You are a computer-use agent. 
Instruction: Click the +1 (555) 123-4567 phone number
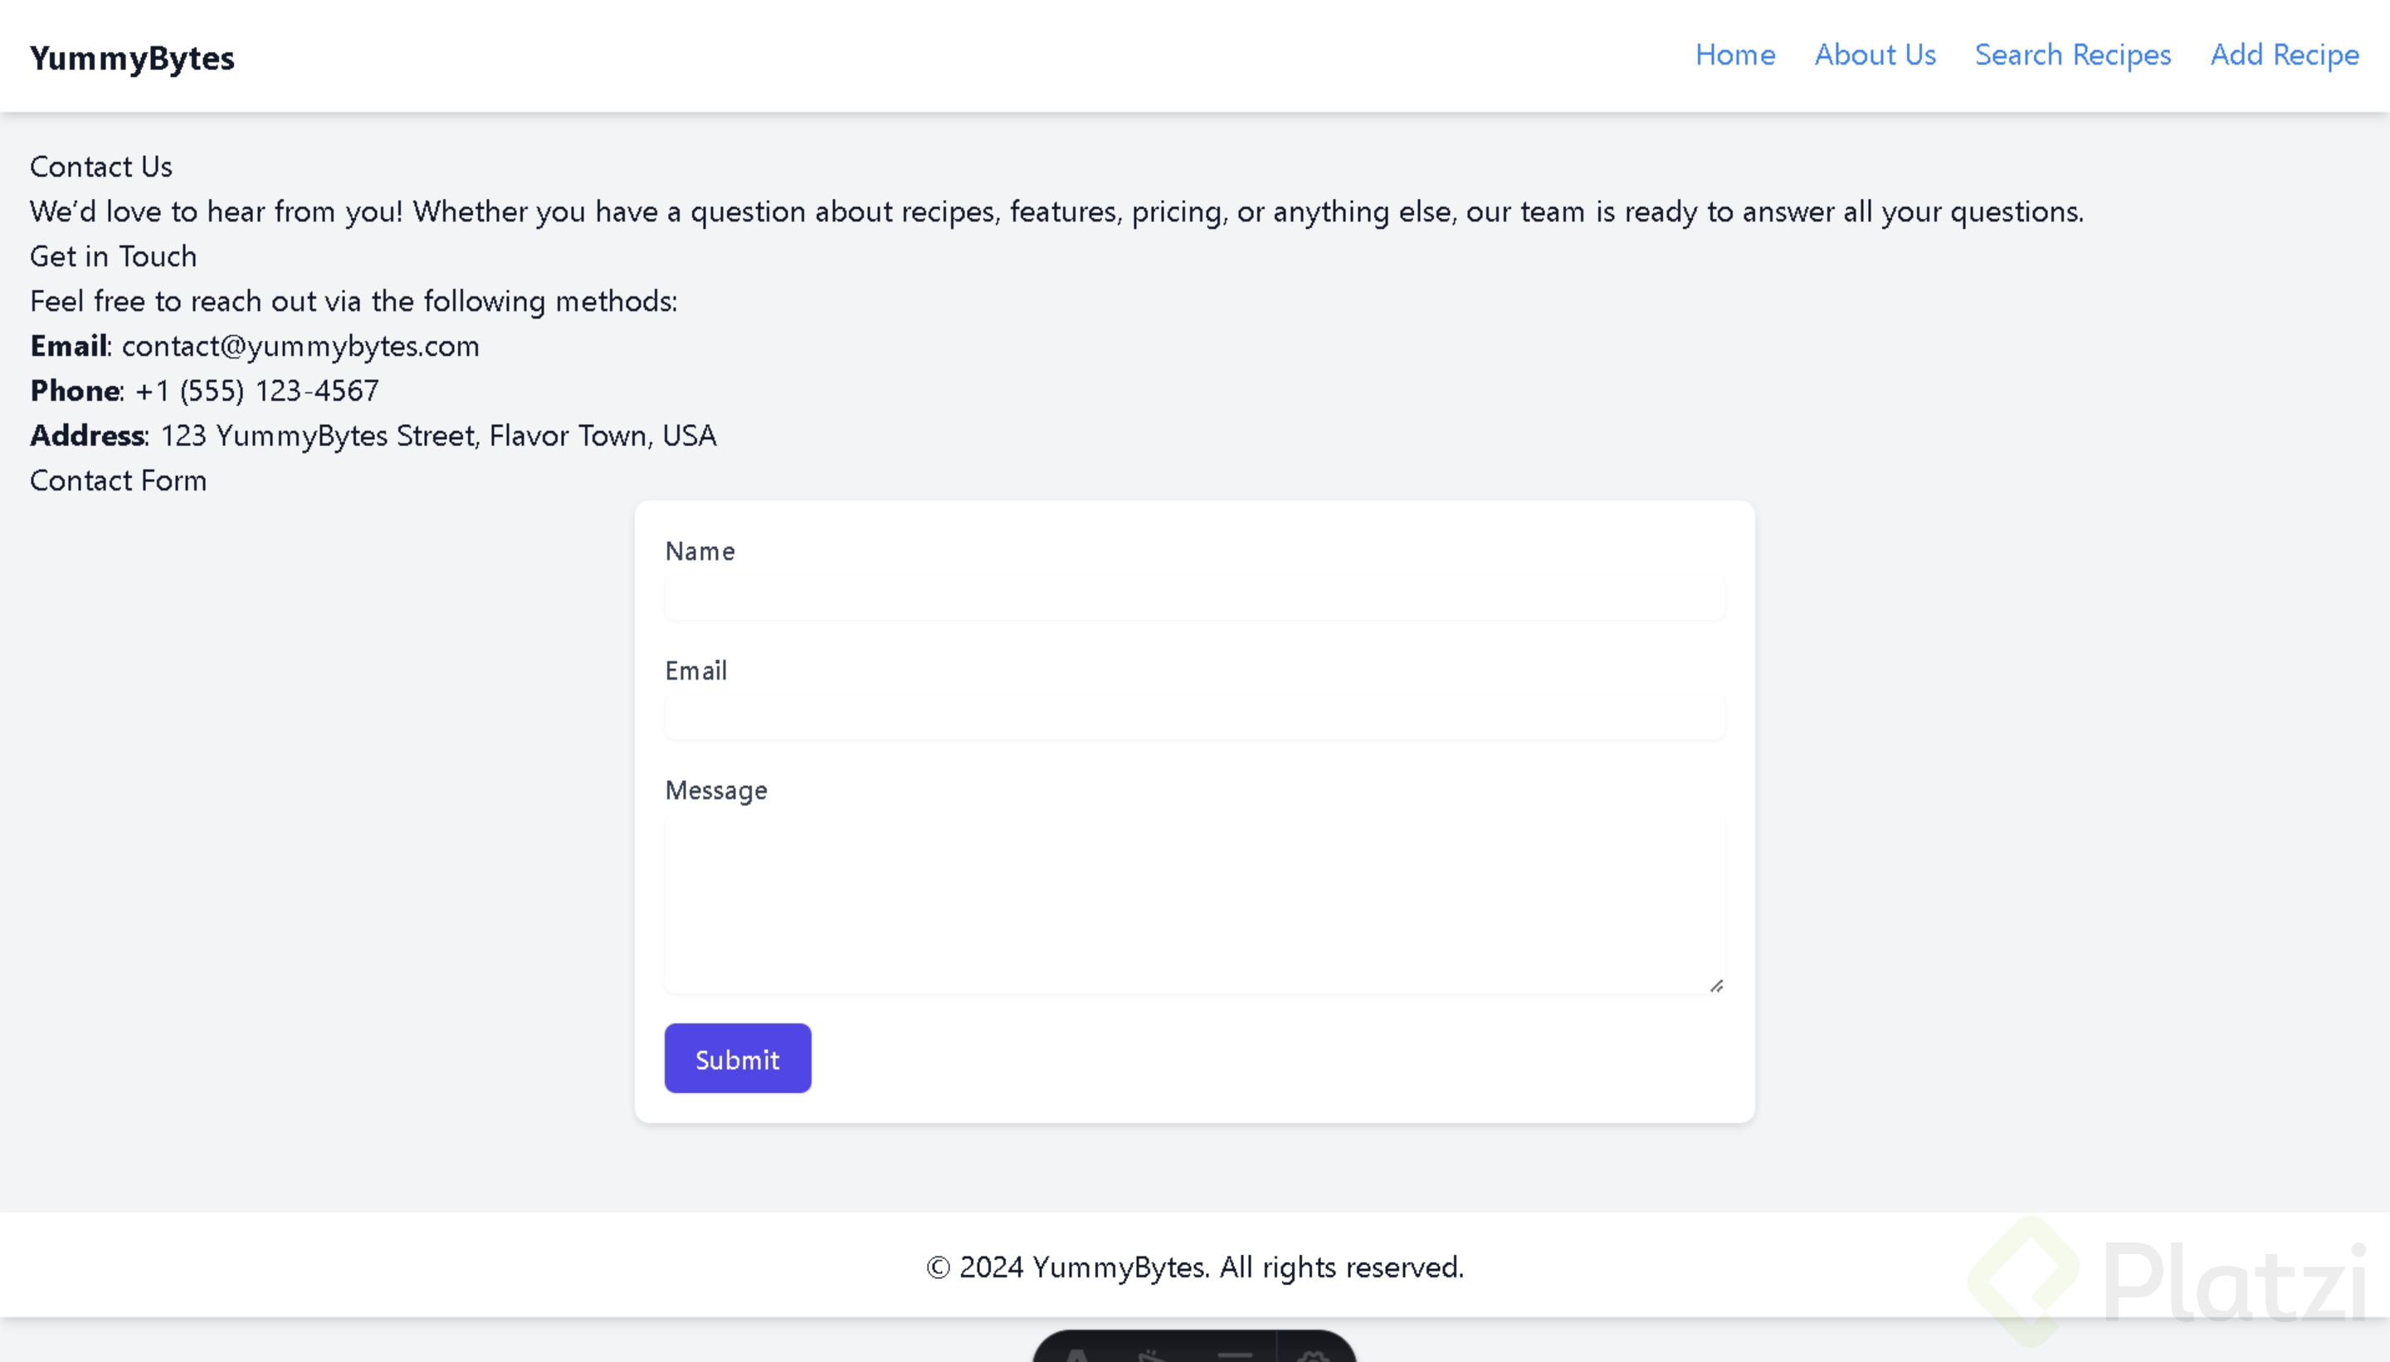(257, 391)
